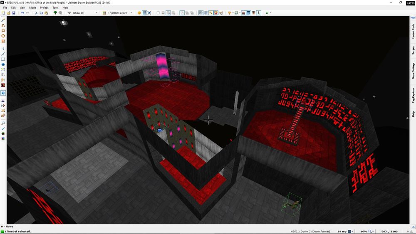Open the Tools menu
Screen dimensions: 416x234
55,7
